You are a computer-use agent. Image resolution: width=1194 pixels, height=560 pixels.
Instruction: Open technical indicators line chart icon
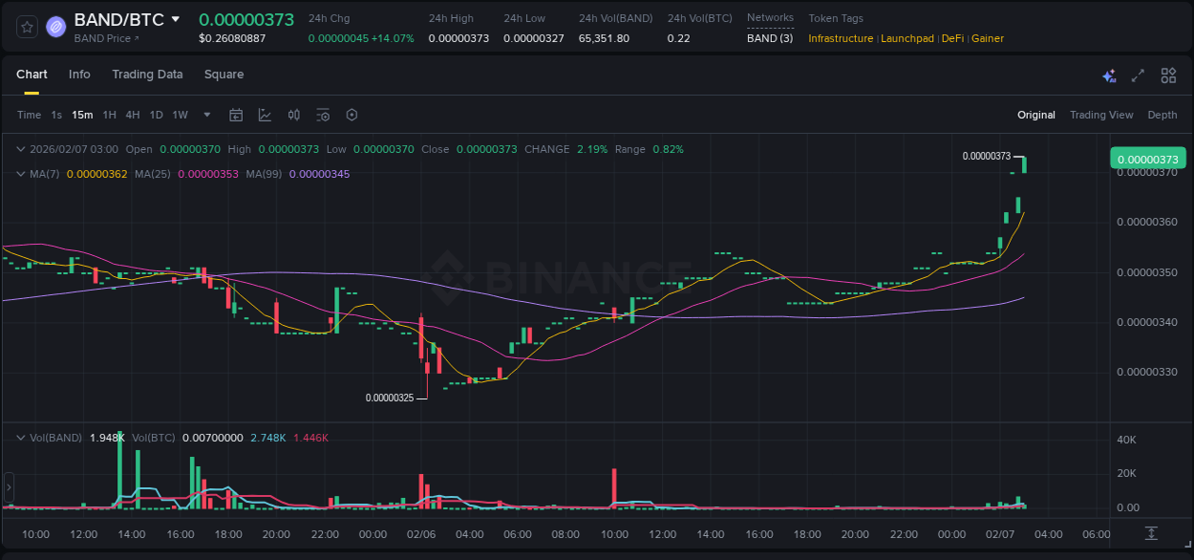(x=265, y=115)
